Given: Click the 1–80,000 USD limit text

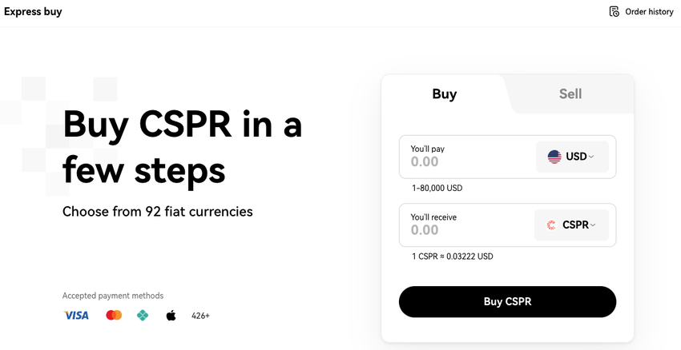Looking at the screenshot, I should 437,189.
